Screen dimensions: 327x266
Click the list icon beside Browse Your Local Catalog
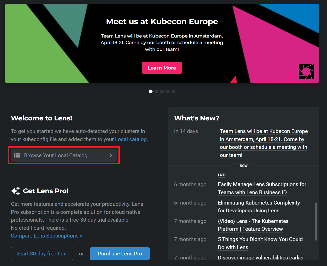pyautogui.click(x=17, y=155)
